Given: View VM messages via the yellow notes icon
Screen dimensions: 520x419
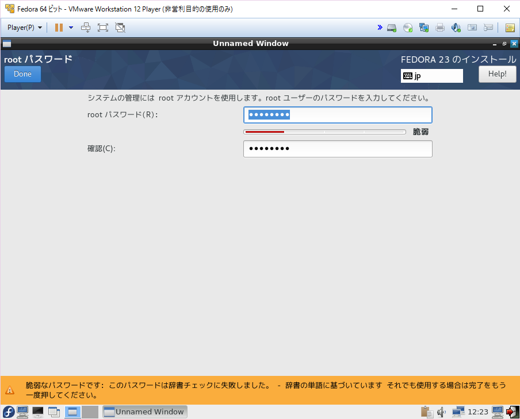Looking at the screenshot, I should click(x=509, y=27).
